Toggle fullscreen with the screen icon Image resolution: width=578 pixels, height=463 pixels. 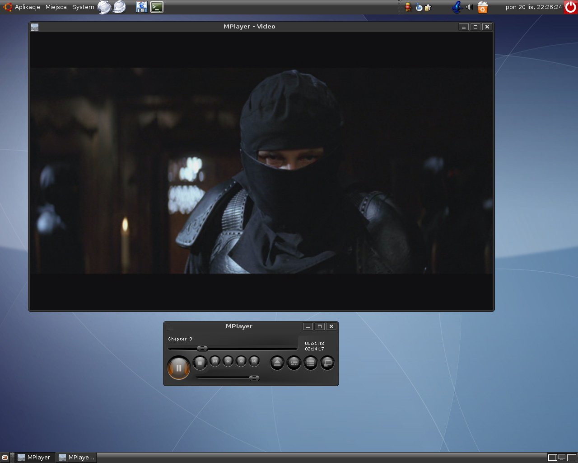click(x=327, y=363)
